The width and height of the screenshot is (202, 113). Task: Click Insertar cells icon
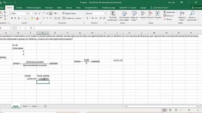click(x=143, y=16)
